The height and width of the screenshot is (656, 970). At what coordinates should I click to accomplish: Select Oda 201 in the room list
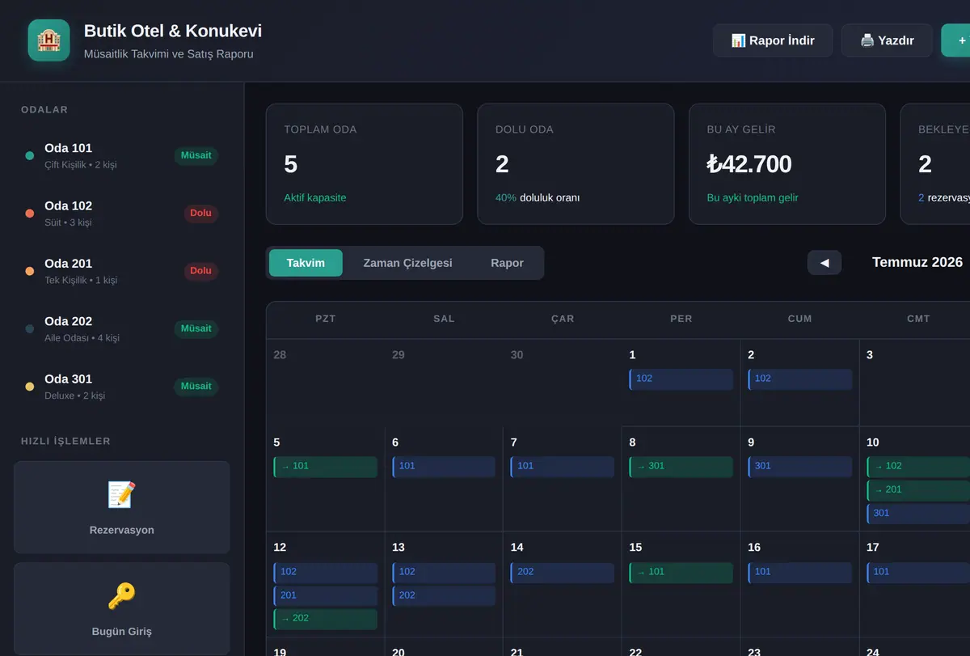(x=121, y=271)
